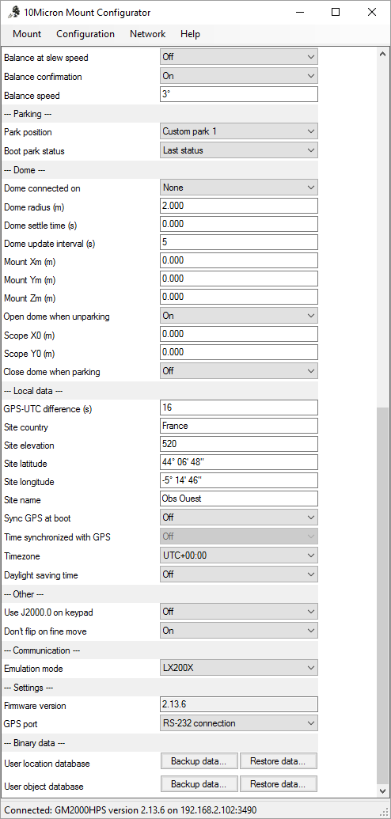The image size is (391, 819).
Task: Click the vertical scrollbar thumb
Action: coord(382,595)
